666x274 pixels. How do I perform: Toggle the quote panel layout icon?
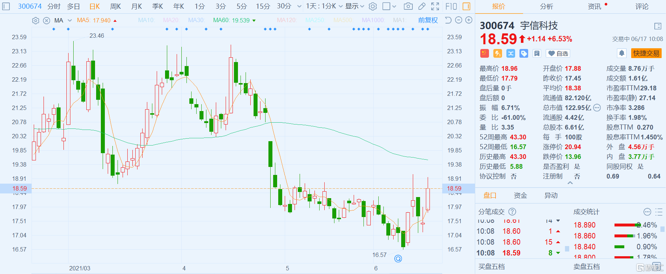[x=658, y=26]
